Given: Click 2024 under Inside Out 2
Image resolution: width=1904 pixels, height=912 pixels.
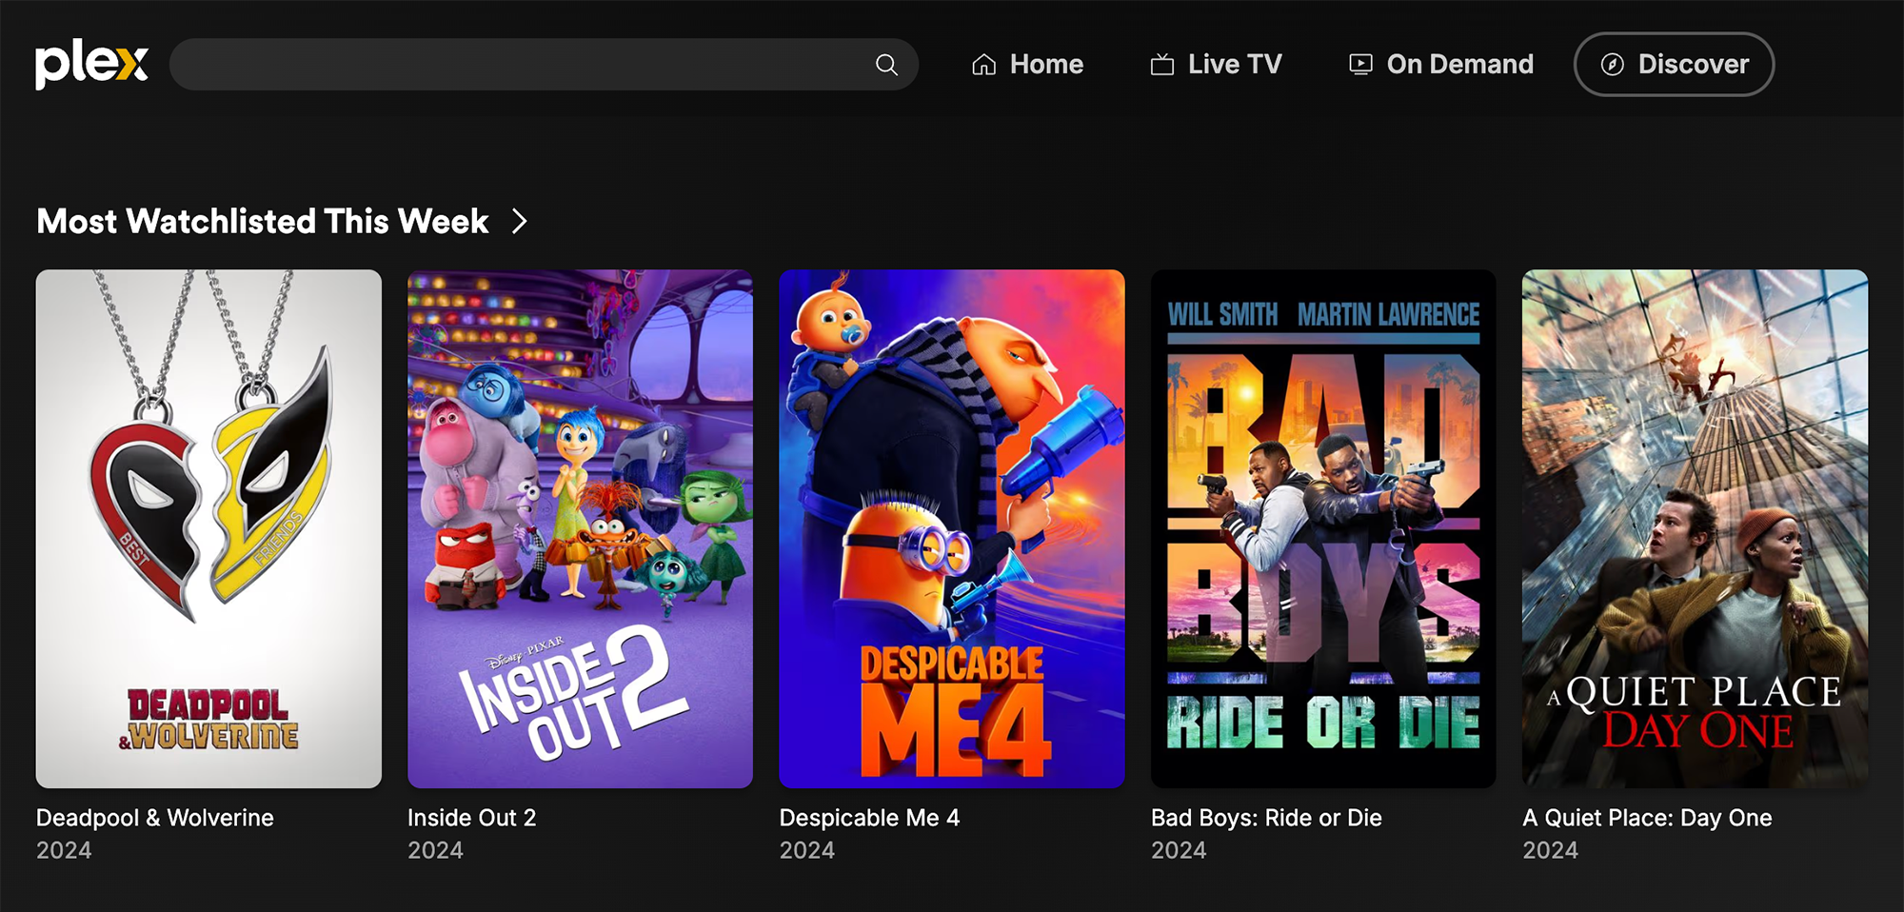Looking at the screenshot, I should pyautogui.click(x=435, y=850).
